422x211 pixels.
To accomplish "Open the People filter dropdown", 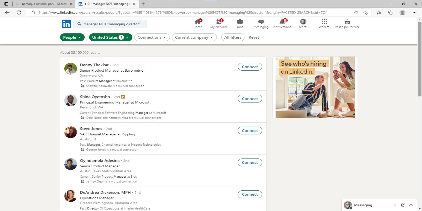I will point(72,37).
